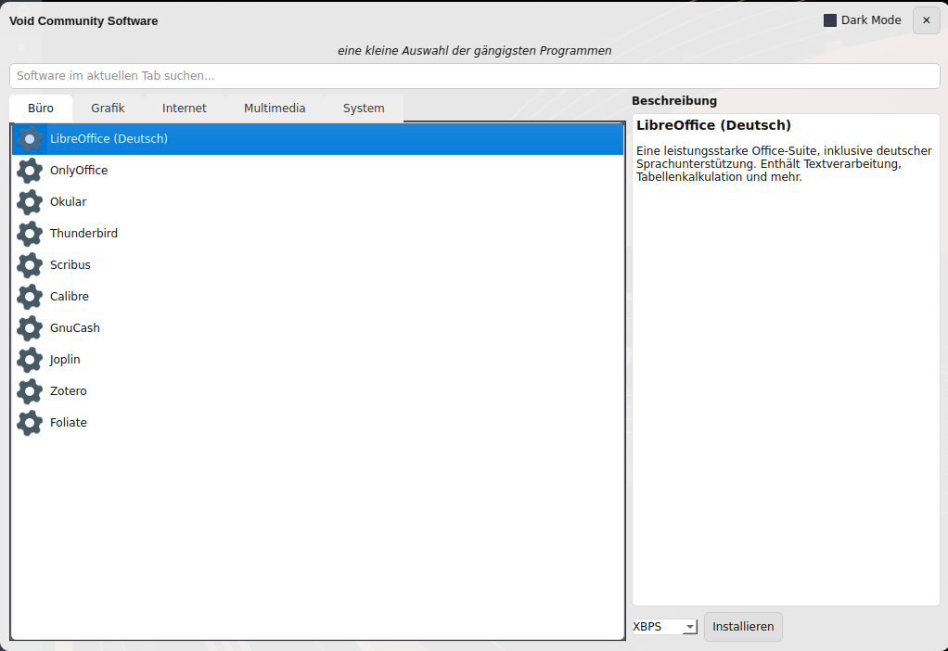Viewport: 948px width, 651px height.
Task: Click the gear icon next to Okular
Action: (x=30, y=202)
